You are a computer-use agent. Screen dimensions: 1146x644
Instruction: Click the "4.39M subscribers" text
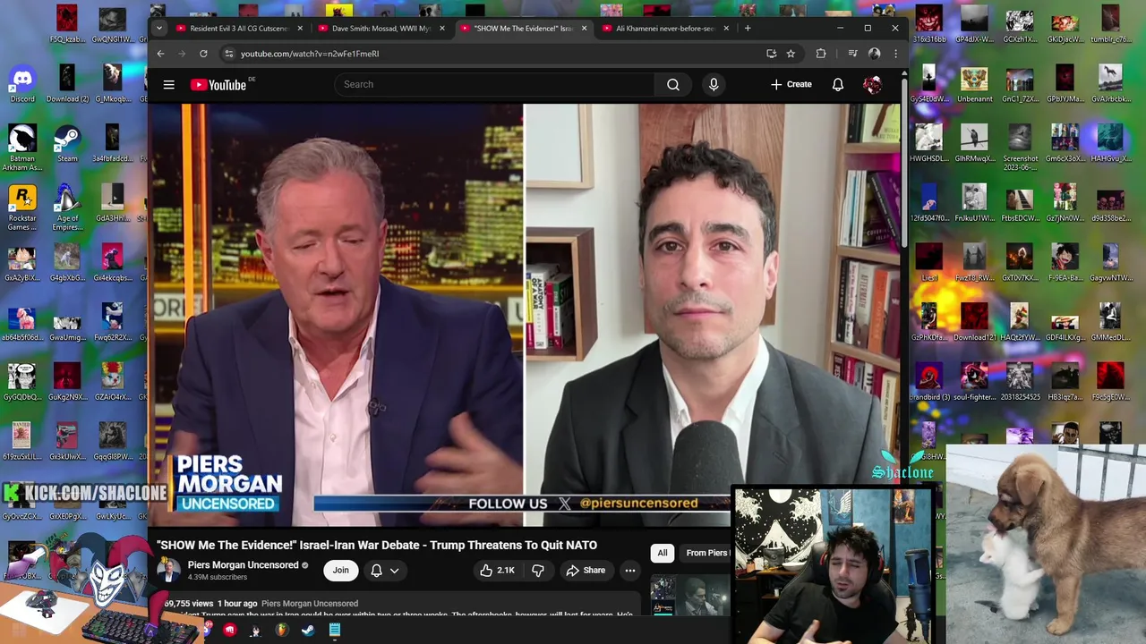point(218,578)
